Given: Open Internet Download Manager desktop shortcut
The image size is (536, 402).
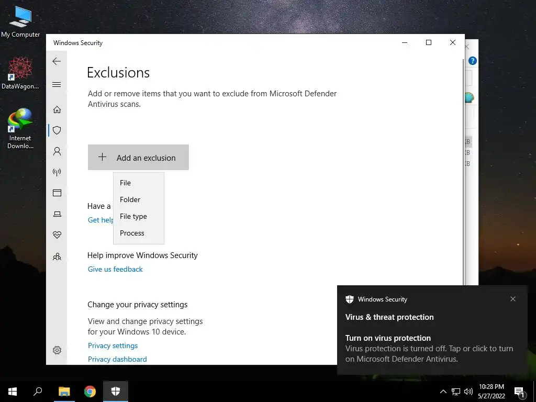Looking at the screenshot, I should [x=20, y=129].
